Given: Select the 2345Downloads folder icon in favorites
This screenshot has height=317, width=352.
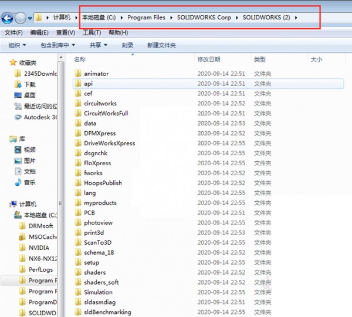Looking at the screenshot, I should point(18,74).
